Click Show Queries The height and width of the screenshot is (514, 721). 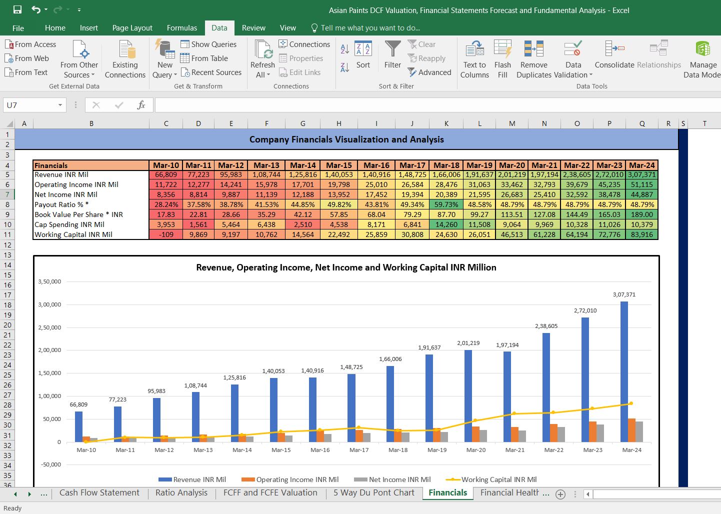208,44
